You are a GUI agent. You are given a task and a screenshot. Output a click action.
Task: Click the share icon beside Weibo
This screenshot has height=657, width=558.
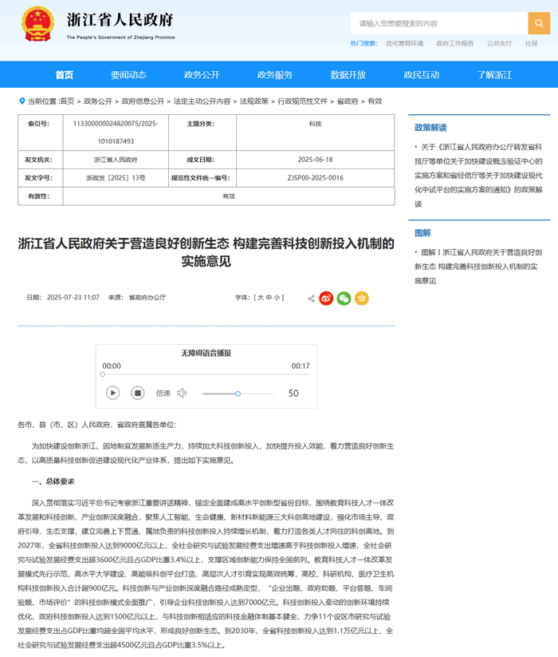[311, 298]
